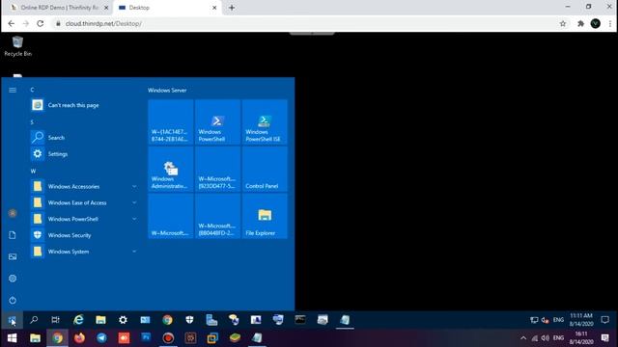Viewport: 618px width, 347px height.
Task: Open the local action center notification icon
Action: pyautogui.click(x=605, y=338)
